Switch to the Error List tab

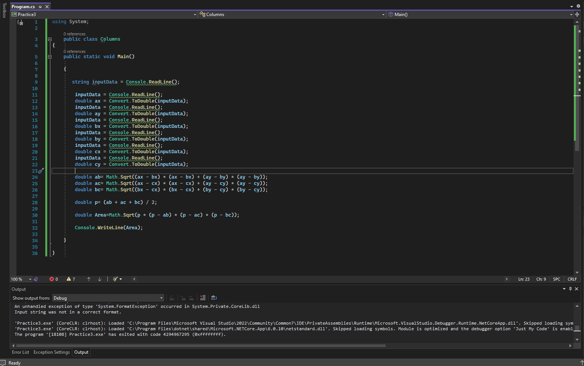21,352
